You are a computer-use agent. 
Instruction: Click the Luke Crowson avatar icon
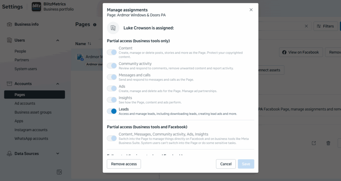(x=113, y=28)
